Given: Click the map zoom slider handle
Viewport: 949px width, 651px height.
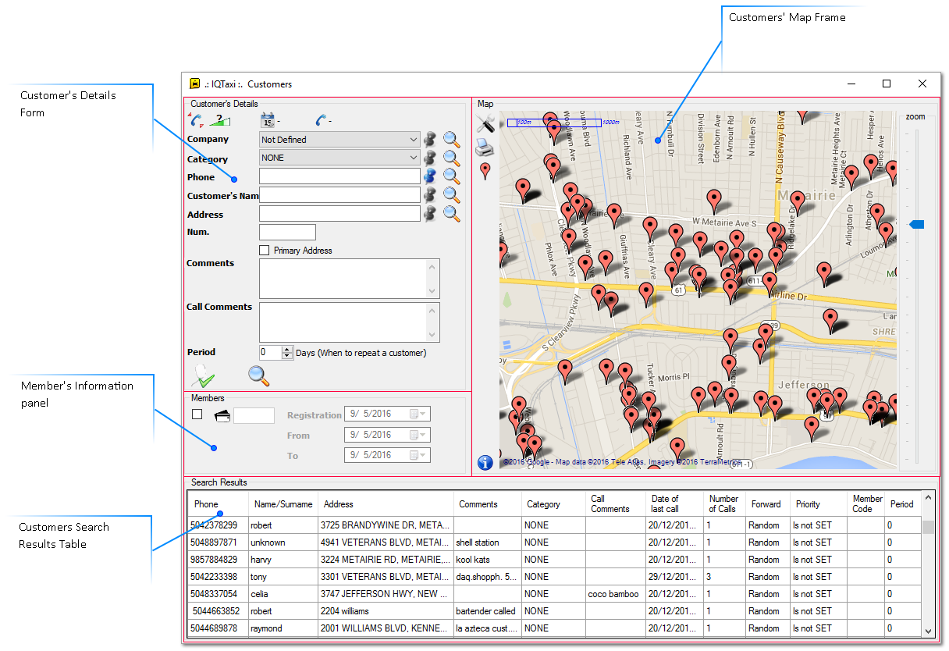Looking at the screenshot, I should pyautogui.click(x=917, y=225).
